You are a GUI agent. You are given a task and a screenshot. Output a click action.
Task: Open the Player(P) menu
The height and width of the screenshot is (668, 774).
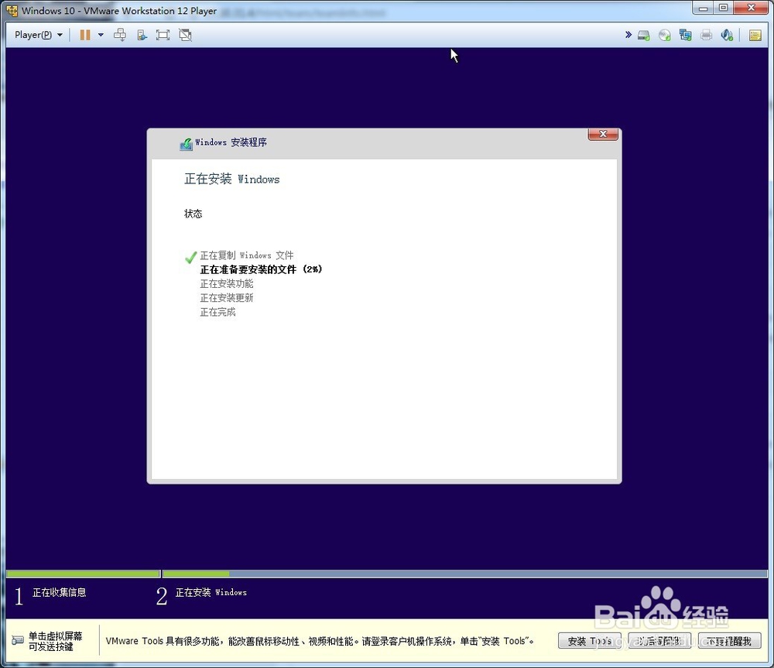(39, 35)
